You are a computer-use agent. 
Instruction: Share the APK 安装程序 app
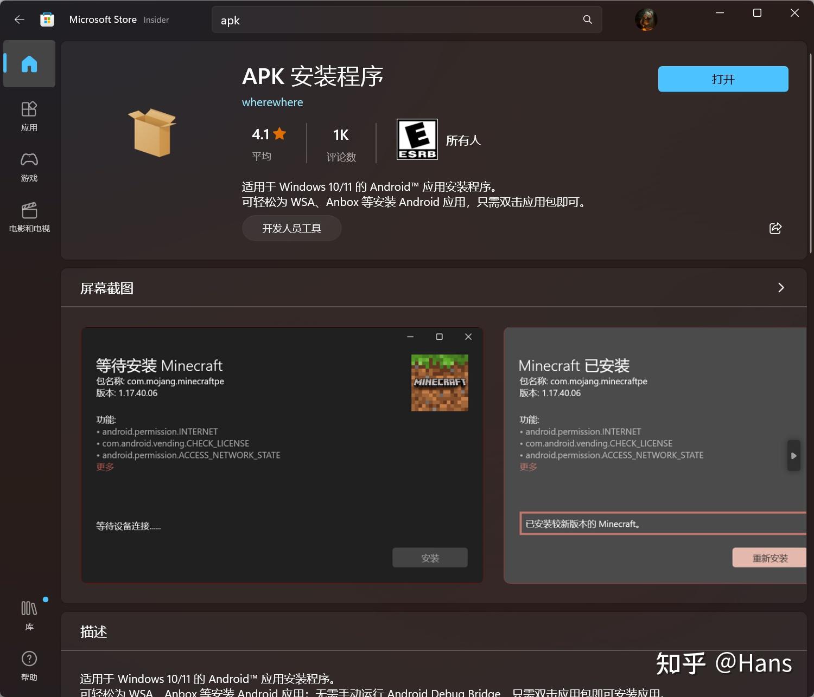click(x=775, y=228)
